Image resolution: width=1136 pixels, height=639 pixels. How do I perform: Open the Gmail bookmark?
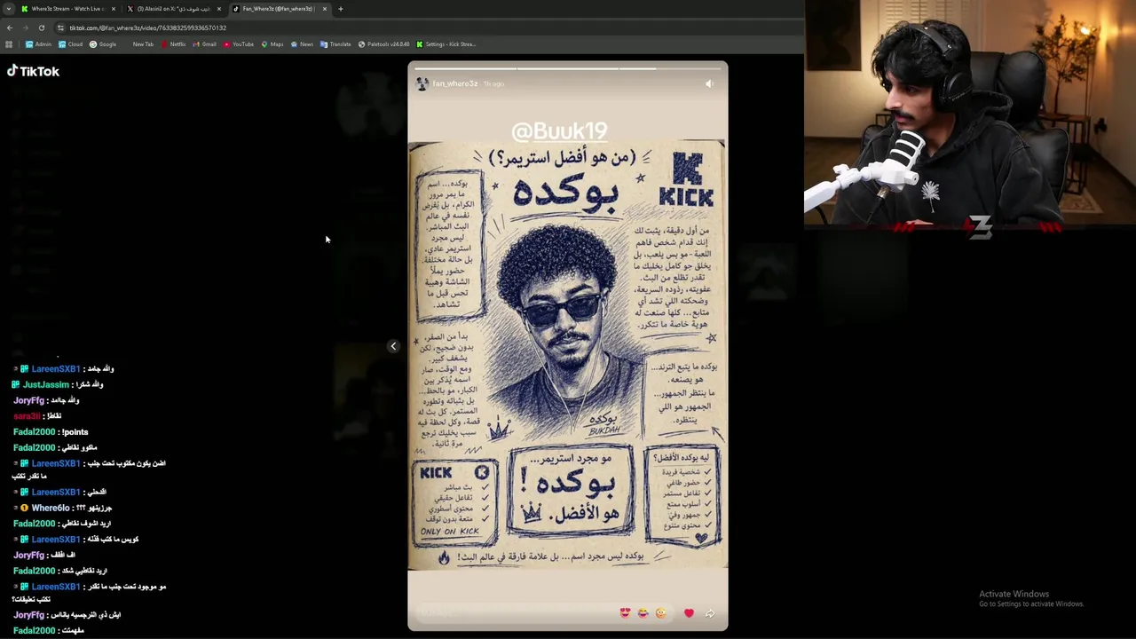point(205,44)
